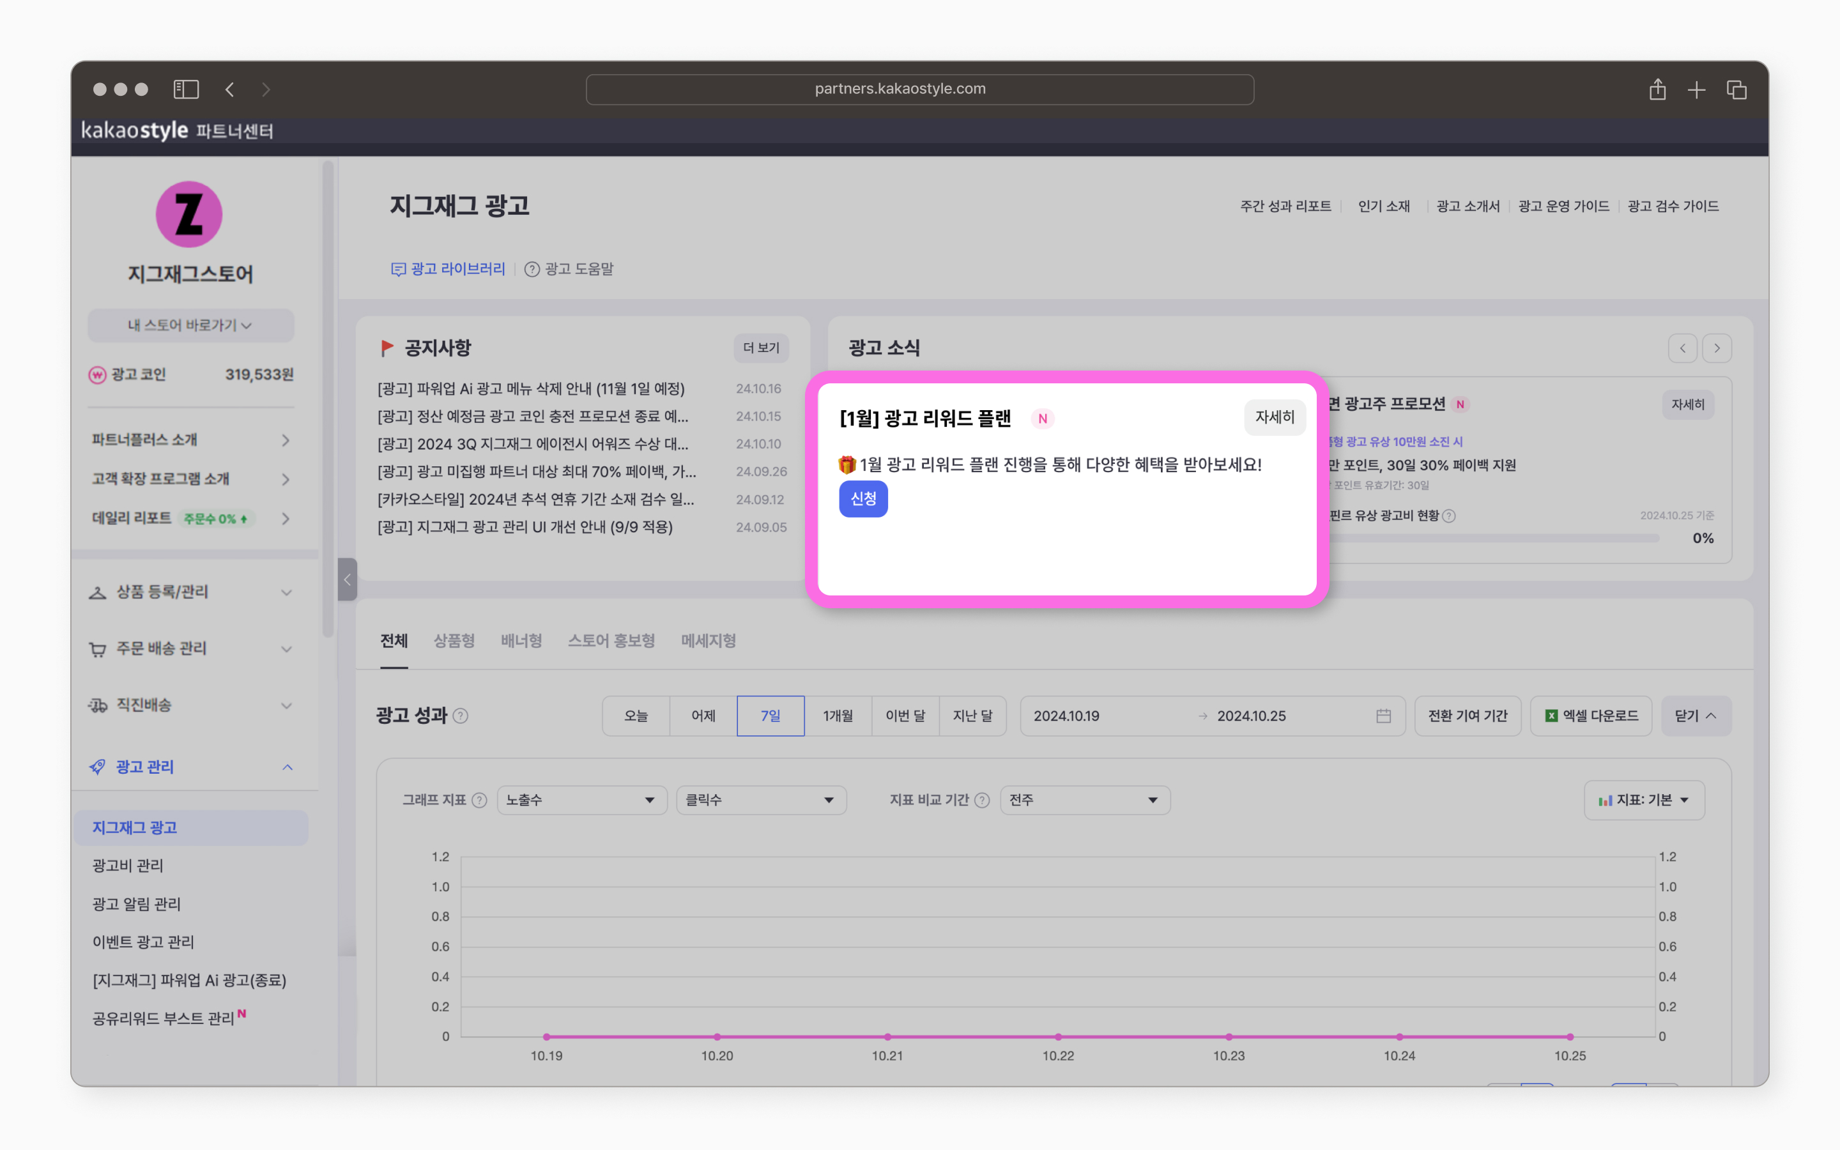The height and width of the screenshot is (1150, 1840).
Task: Open the date range calendar icon
Action: (1383, 716)
